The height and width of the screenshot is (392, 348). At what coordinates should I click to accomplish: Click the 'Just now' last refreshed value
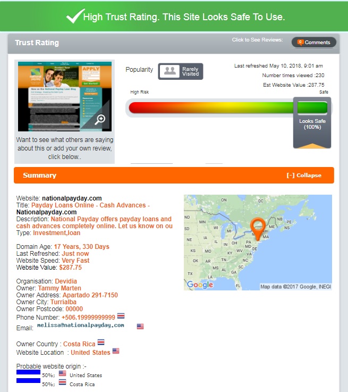tap(75, 254)
